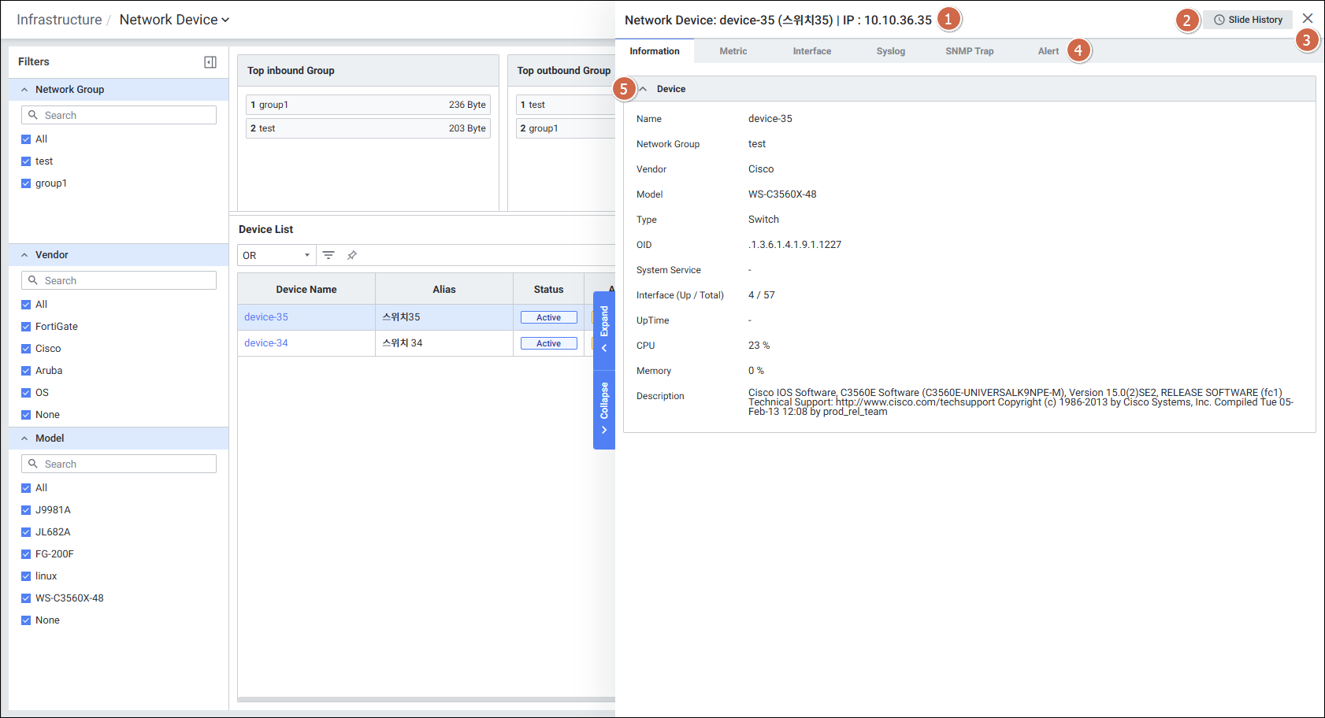Click search icon in Network Group filter
The height and width of the screenshot is (718, 1325).
point(33,115)
